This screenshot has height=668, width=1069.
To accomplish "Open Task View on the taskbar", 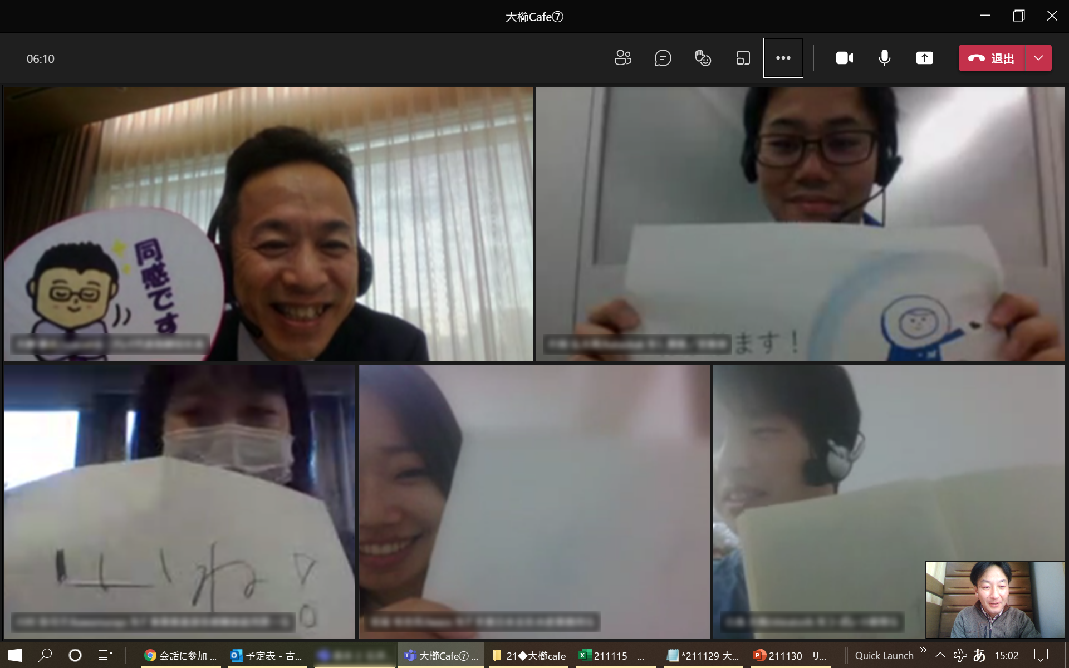I will (105, 655).
